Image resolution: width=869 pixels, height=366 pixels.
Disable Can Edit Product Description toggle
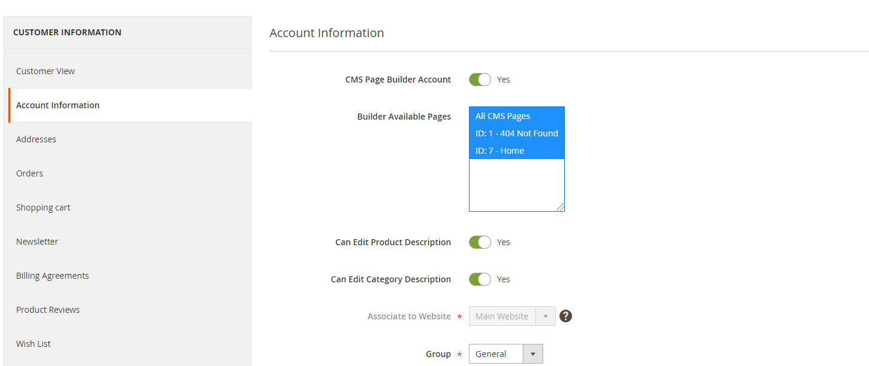coord(480,242)
